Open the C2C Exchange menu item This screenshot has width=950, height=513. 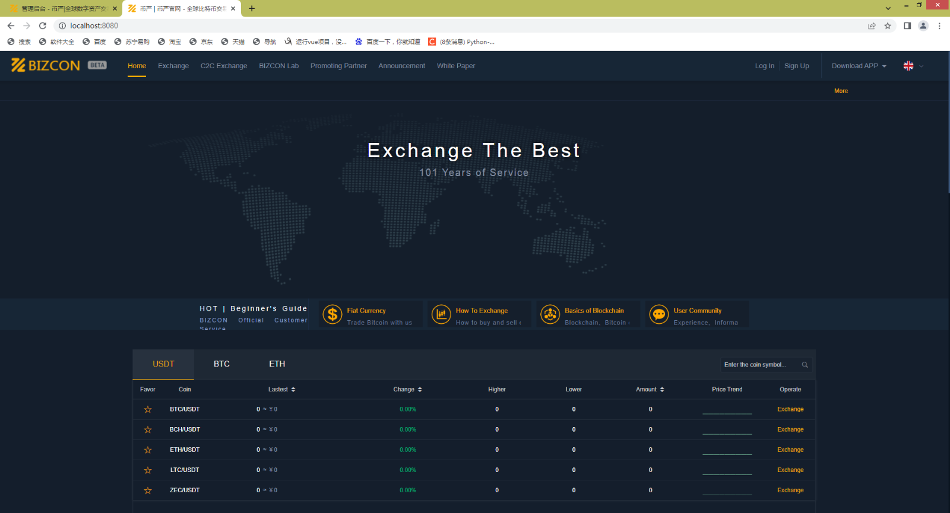click(224, 66)
